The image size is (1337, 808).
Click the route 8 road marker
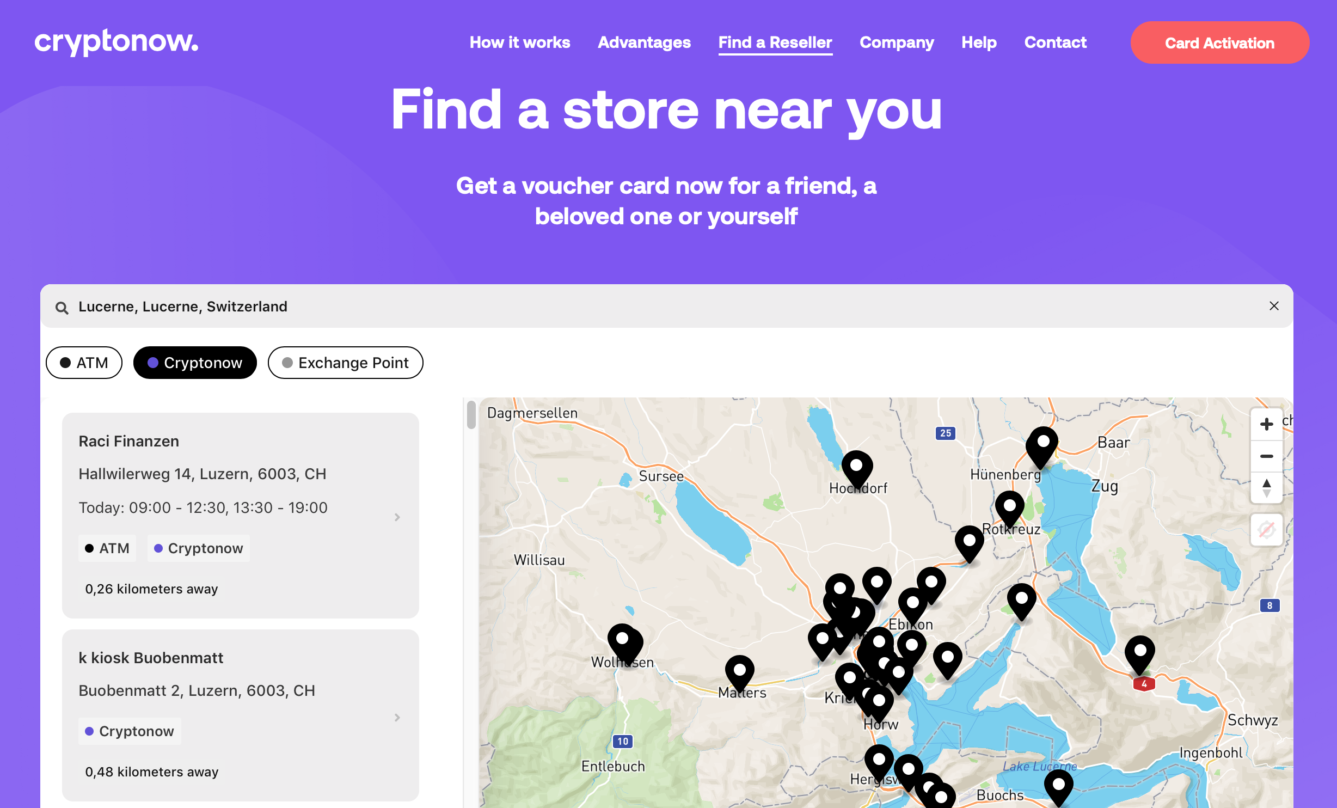point(1269,605)
